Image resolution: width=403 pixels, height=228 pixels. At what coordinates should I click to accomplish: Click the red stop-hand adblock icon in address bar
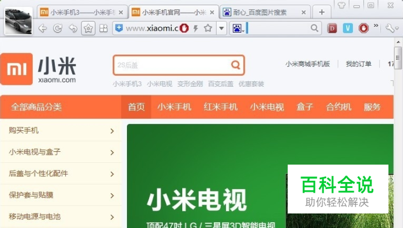coord(184,28)
